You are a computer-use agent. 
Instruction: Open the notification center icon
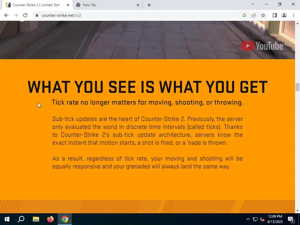point(291,219)
